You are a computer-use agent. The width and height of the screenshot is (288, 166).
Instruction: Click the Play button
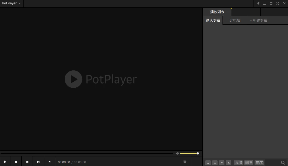pyautogui.click(x=5, y=162)
